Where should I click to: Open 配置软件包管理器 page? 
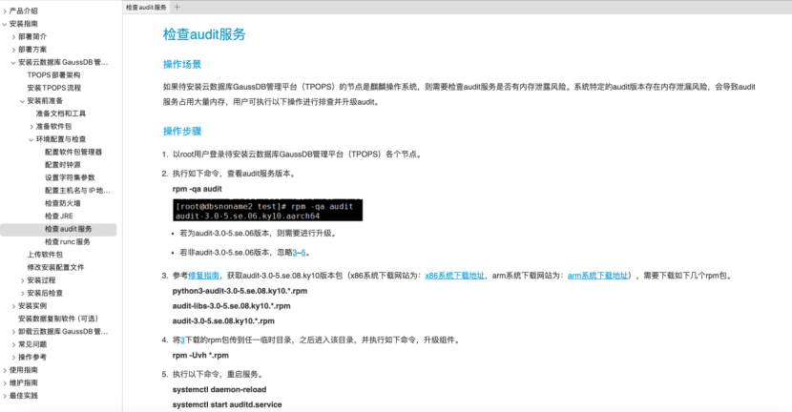point(73,152)
